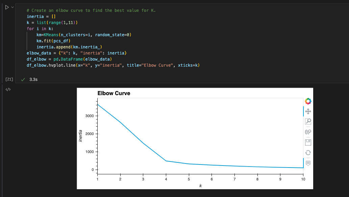Click x-axis tick label 4
The height and width of the screenshot is (197, 349).
pos(166,179)
